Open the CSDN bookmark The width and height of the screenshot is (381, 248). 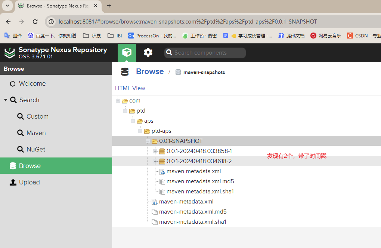pos(364,36)
